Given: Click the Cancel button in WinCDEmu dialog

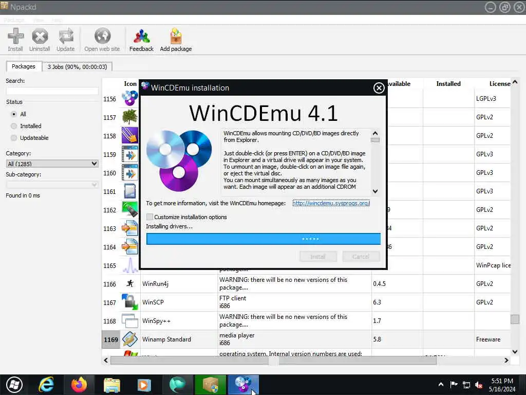Looking at the screenshot, I should tap(361, 257).
